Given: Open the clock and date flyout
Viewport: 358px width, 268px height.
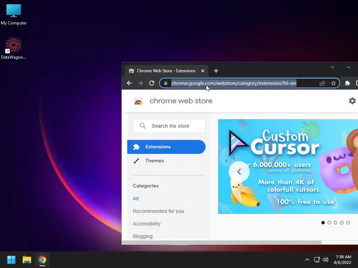Looking at the screenshot, I should click(343, 260).
